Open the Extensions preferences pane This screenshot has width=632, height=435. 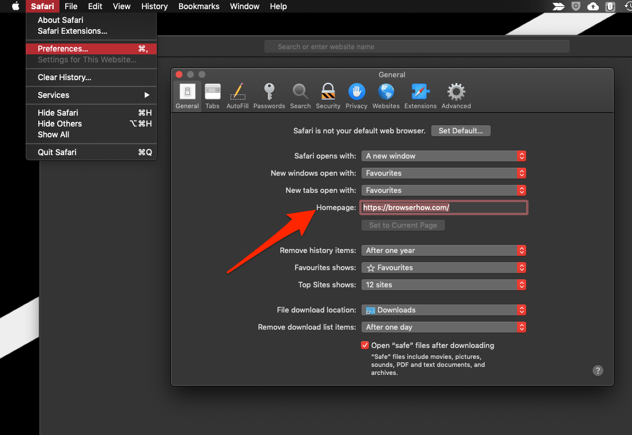[420, 96]
